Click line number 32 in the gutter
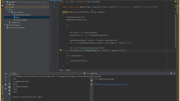The height and width of the screenshot is (101, 180). point(51,50)
